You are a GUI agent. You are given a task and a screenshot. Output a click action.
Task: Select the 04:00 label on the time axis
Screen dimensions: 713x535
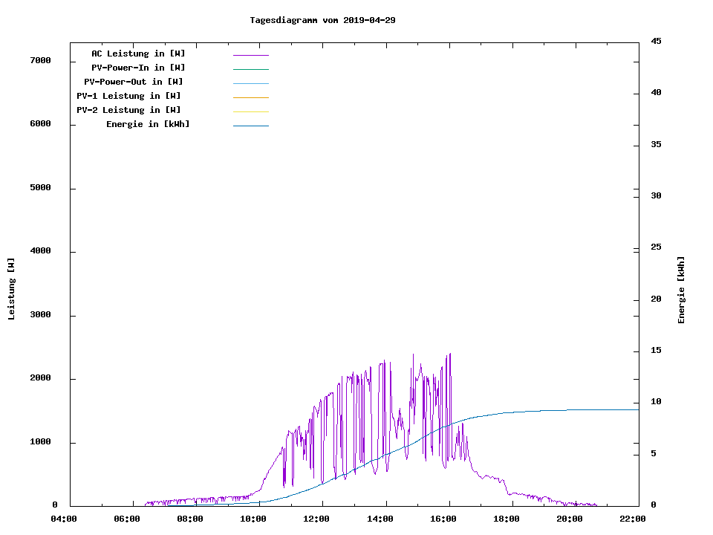pyautogui.click(x=63, y=519)
